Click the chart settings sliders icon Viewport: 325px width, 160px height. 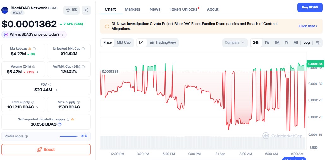[317, 43]
